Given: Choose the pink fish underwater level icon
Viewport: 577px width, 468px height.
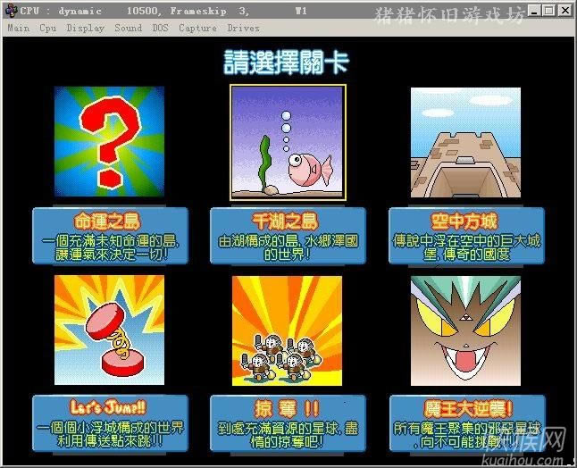Looking at the screenshot, I should pyautogui.click(x=288, y=141).
